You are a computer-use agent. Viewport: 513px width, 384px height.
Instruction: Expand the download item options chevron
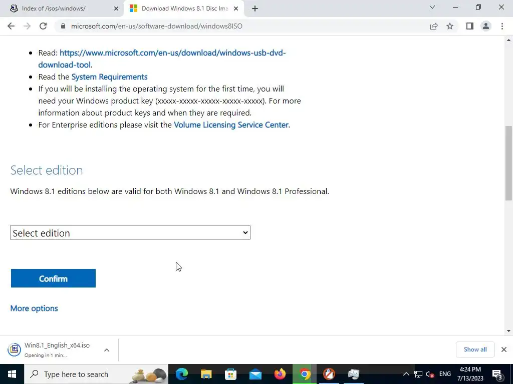(x=107, y=349)
